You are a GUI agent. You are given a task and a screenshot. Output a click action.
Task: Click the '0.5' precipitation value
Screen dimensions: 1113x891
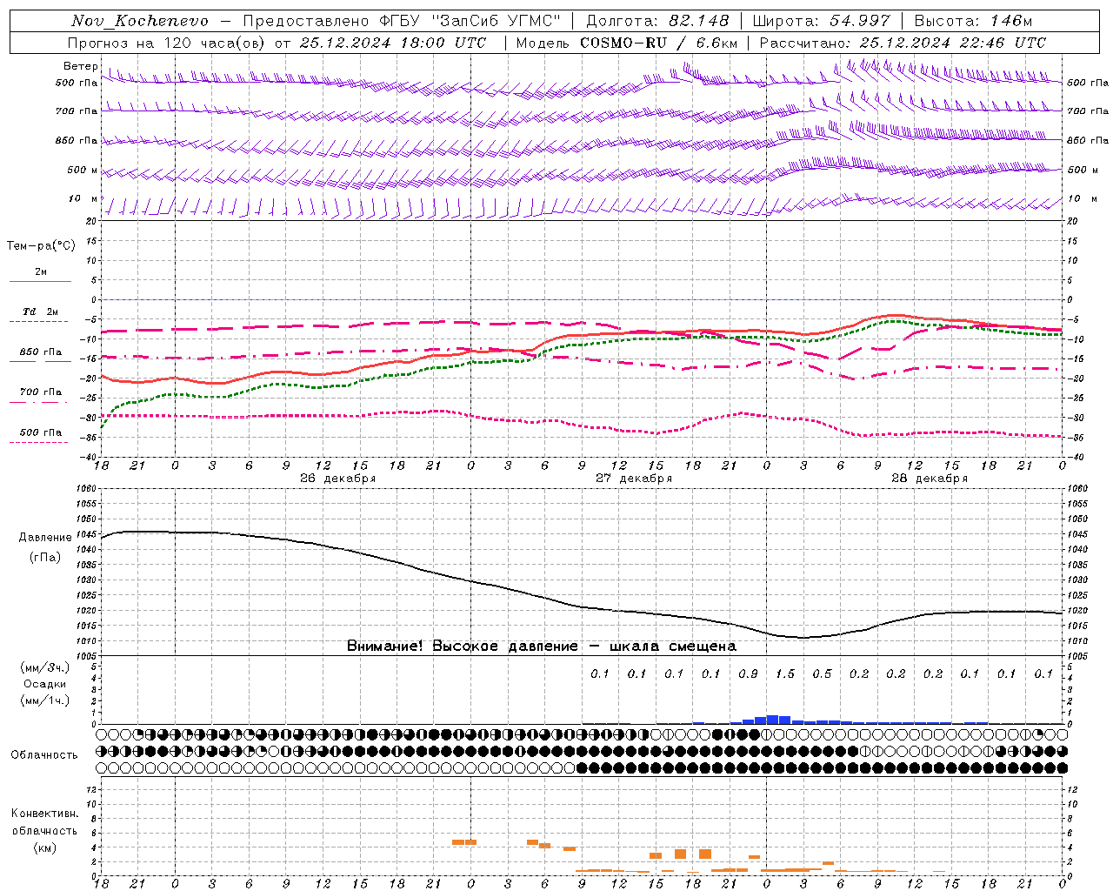822,674
